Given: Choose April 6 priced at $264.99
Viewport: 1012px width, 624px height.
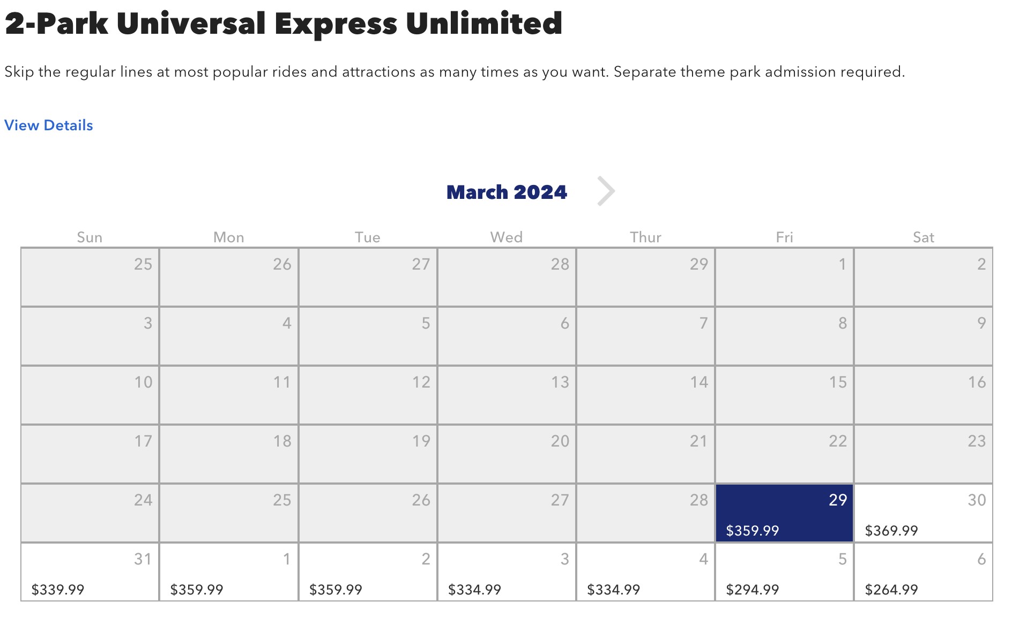Looking at the screenshot, I should (x=923, y=572).
